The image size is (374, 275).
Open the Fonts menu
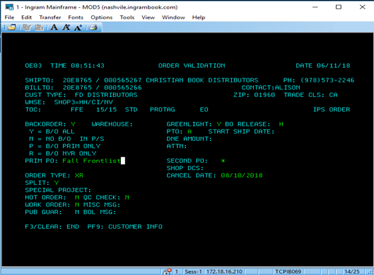76,17
